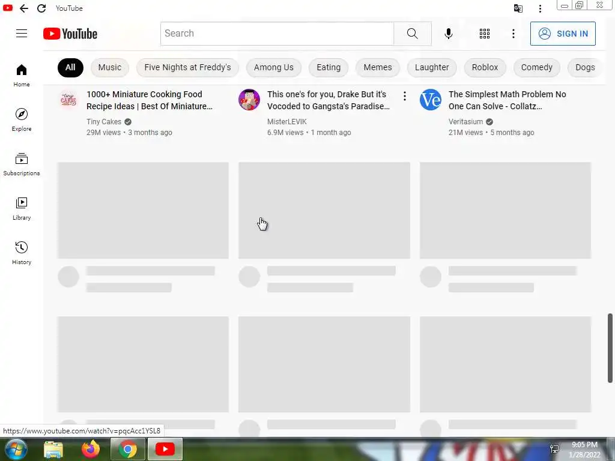Focus the Search input field
Screen dimensions: 615x461
pos(277,34)
